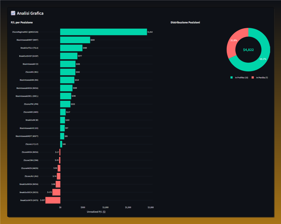Click the line-chart icon beside "Analisi Grafica"
Screen dimensions: 281x224
pos(13,13)
